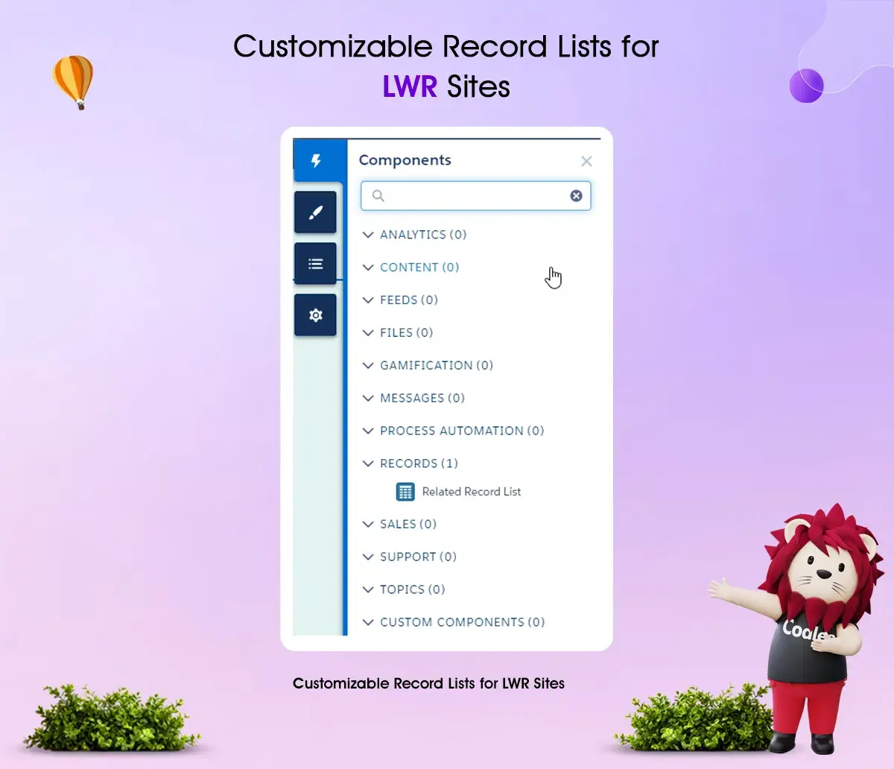Collapse the Custom Components section
Screen dimensions: 894x769
pos(368,622)
